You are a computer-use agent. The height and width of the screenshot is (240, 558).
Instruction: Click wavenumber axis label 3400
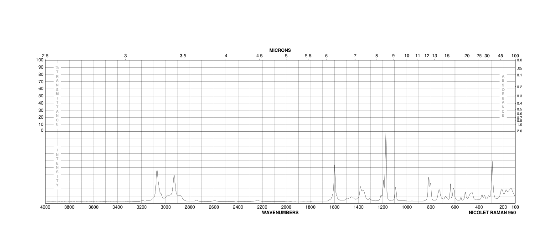pos(118,207)
